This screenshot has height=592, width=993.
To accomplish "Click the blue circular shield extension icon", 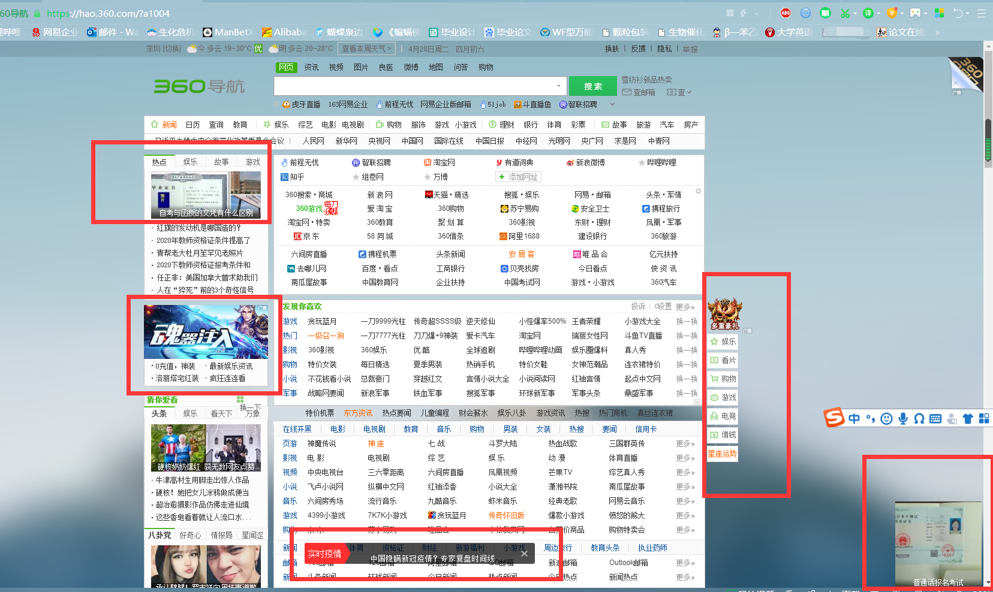I will click(805, 13).
